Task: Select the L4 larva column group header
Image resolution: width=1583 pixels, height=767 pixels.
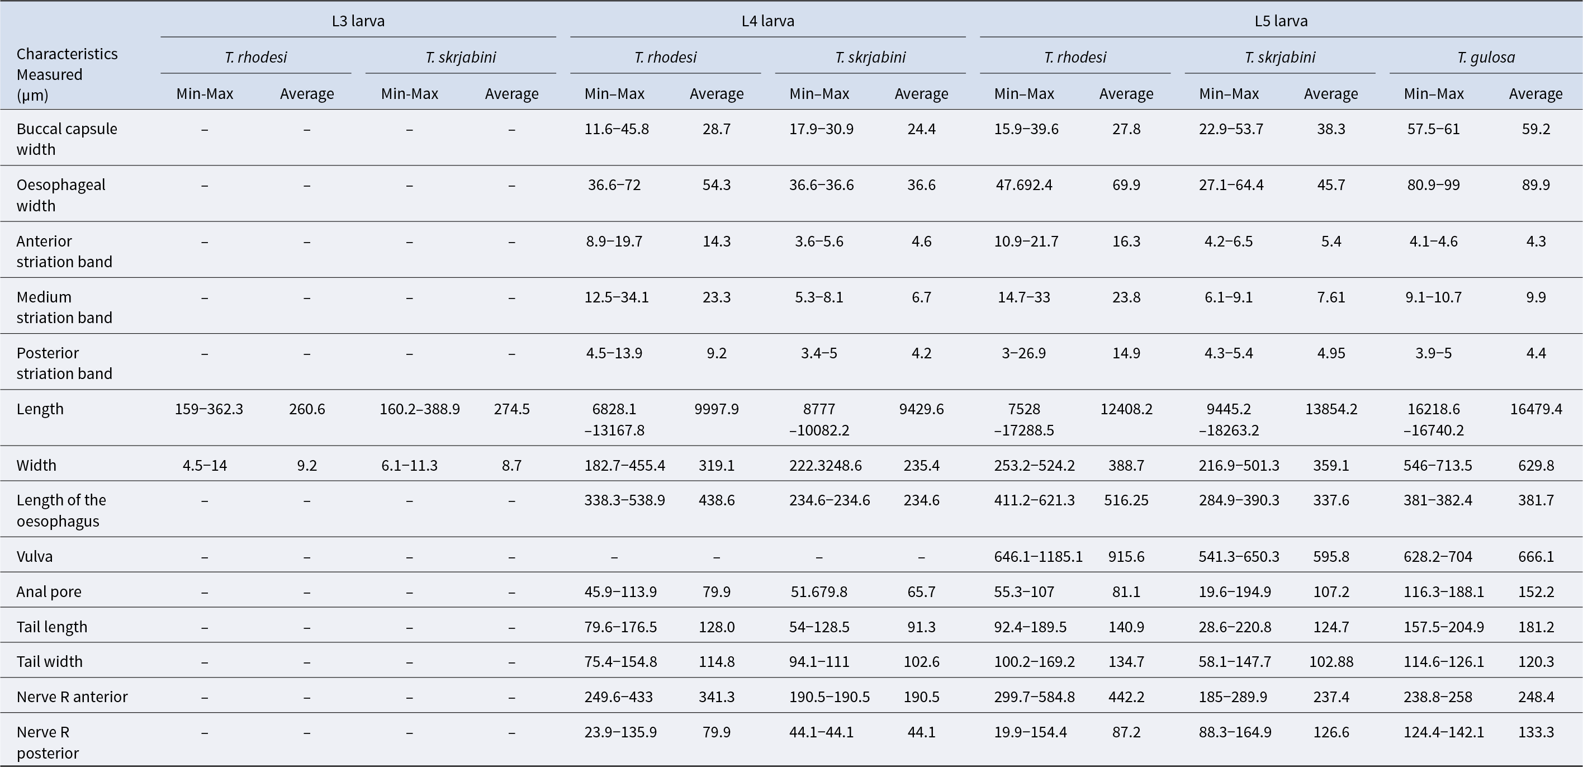Action: (767, 21)
